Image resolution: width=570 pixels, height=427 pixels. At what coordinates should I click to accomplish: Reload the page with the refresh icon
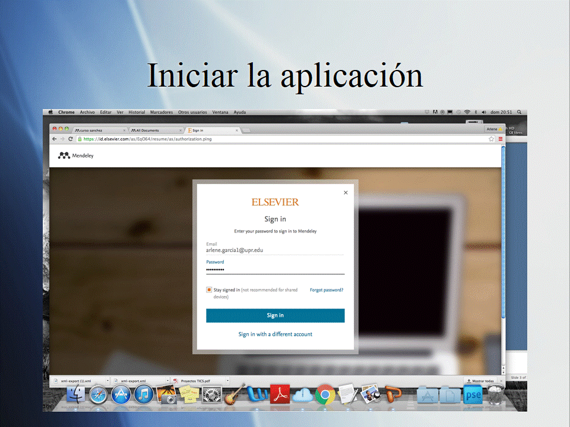pyautogui.click(x=71, y=139)
